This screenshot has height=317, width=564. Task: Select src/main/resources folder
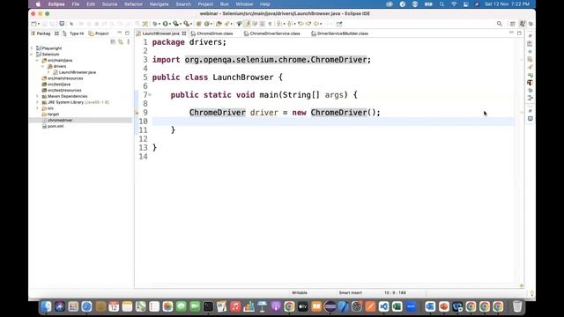65,78
